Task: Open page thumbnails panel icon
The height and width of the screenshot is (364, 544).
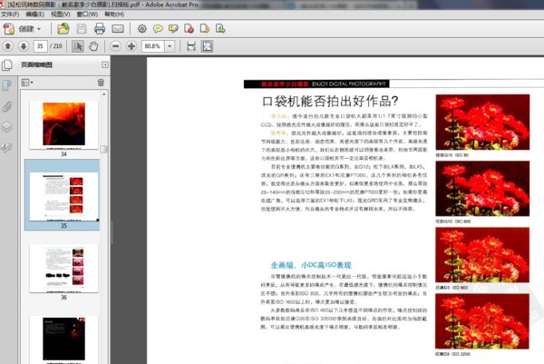Action: [7, 65]
